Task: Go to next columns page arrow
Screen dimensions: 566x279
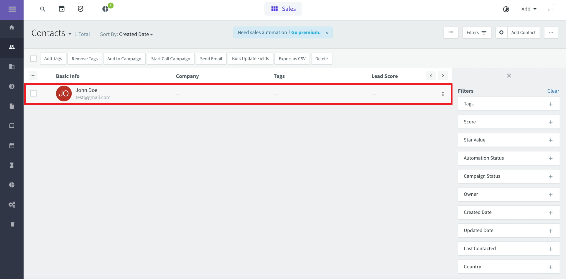Action: click(443, 76)
